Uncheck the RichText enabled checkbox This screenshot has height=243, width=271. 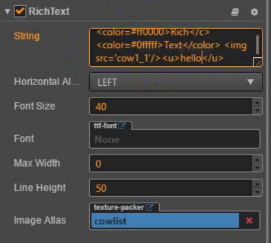[20, 11]
